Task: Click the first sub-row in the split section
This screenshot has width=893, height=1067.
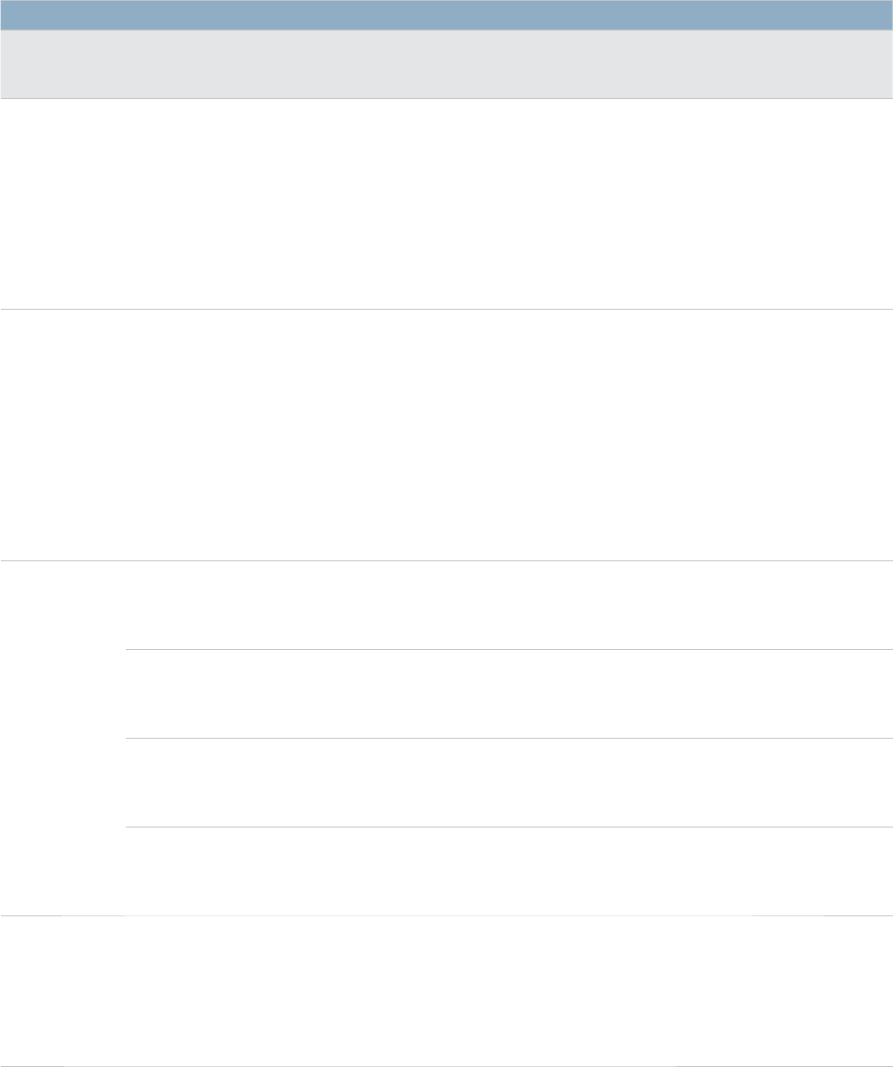Action: pyautogui.click(x=509, y=605)
